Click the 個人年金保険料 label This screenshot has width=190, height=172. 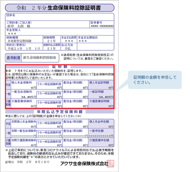tap(22, 83)
